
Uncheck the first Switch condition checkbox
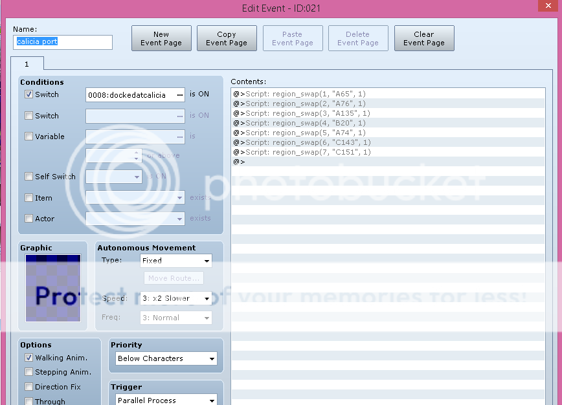tap(28, 94)
